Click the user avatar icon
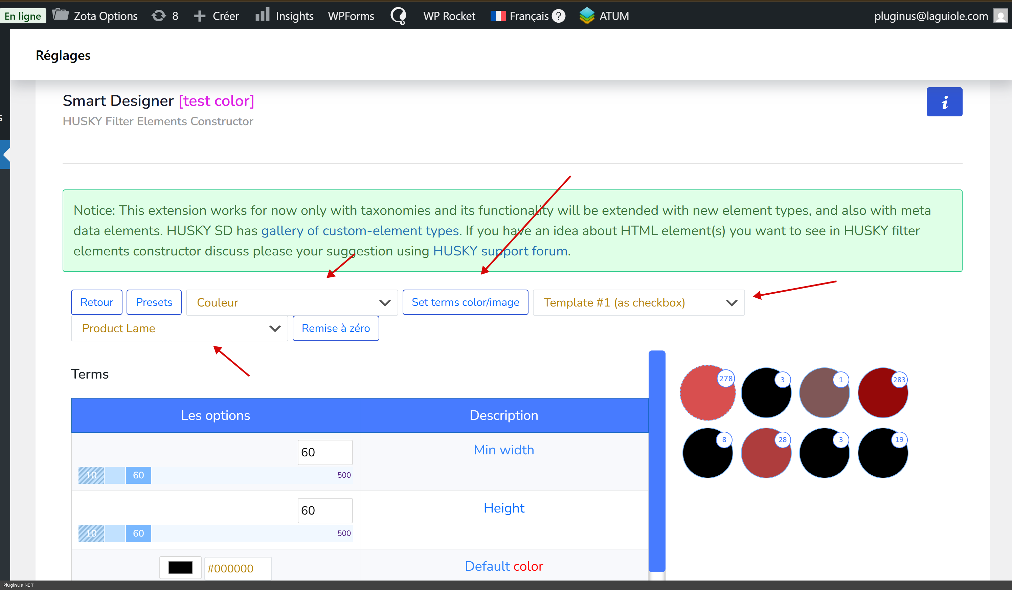 (x=1000, y=16)
